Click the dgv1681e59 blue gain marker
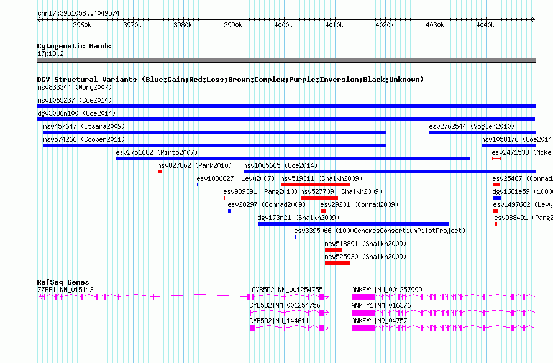 496,198
